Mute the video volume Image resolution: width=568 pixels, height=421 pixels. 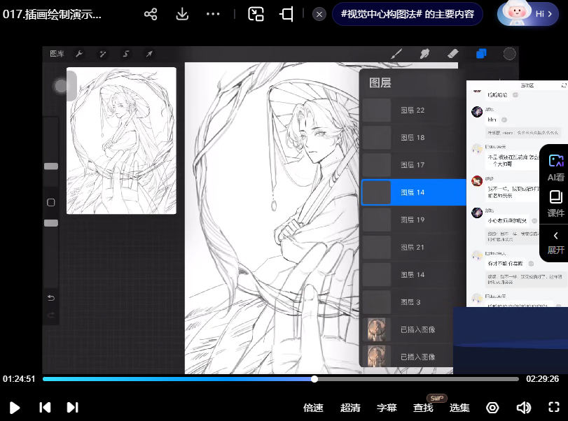pyautogui.click(x=523, y=408)
